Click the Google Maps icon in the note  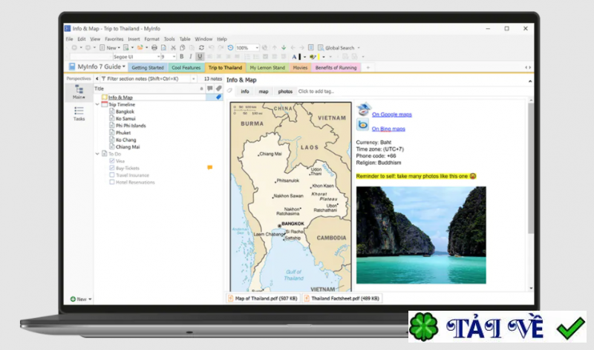364,109
